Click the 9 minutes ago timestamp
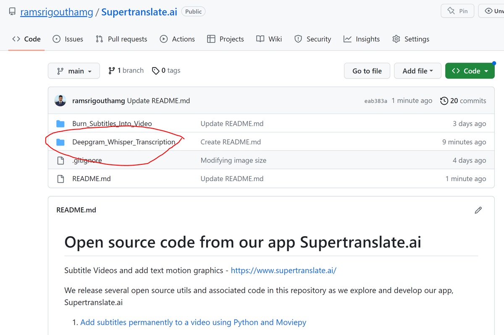Screen dimensions: 504x335 click(x=464, y=142)
